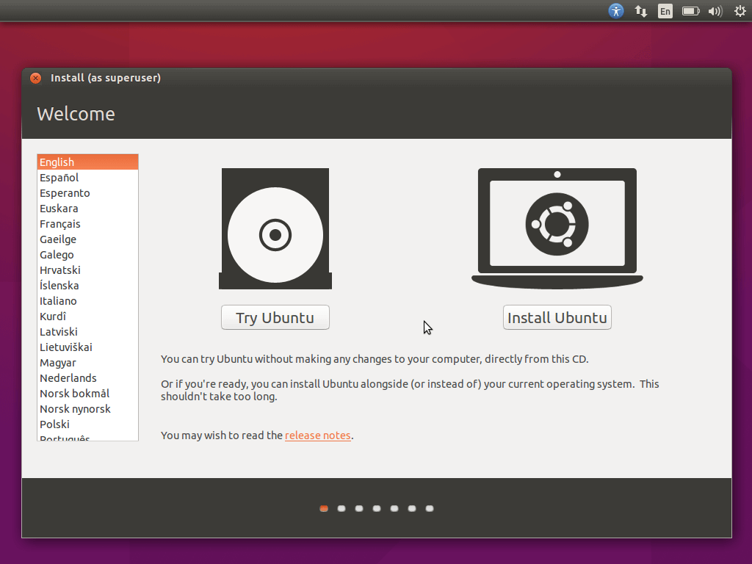Viewport: 752px width, 564px height.
Task: Open the network connections indicator
Action: 641,11
